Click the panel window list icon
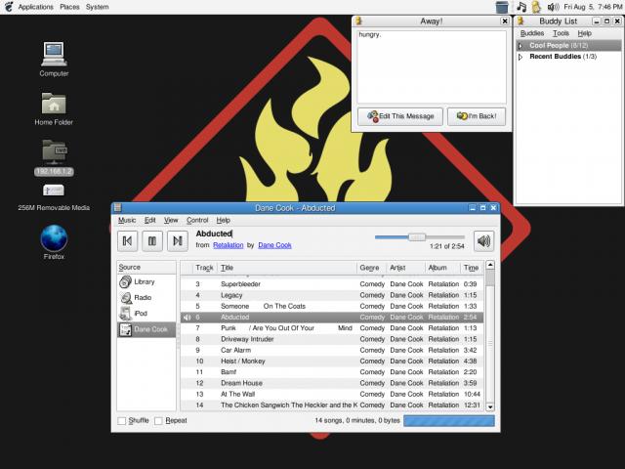The width and height of the screenshot is (625, 469). pos(502,7)
